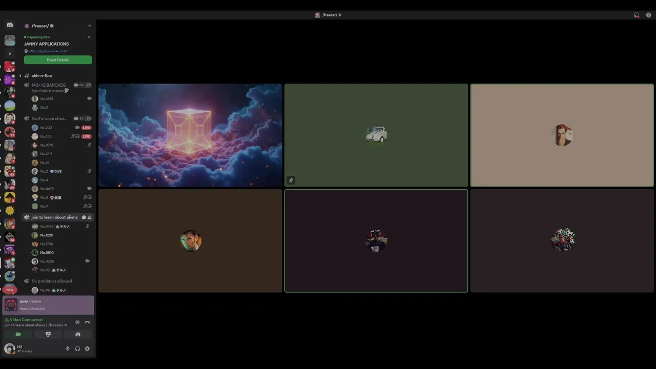Image resolution: width=656 pixels, height=369 pixels.
Task: Open server icon with 66 badge
Action: coord(10,237)
